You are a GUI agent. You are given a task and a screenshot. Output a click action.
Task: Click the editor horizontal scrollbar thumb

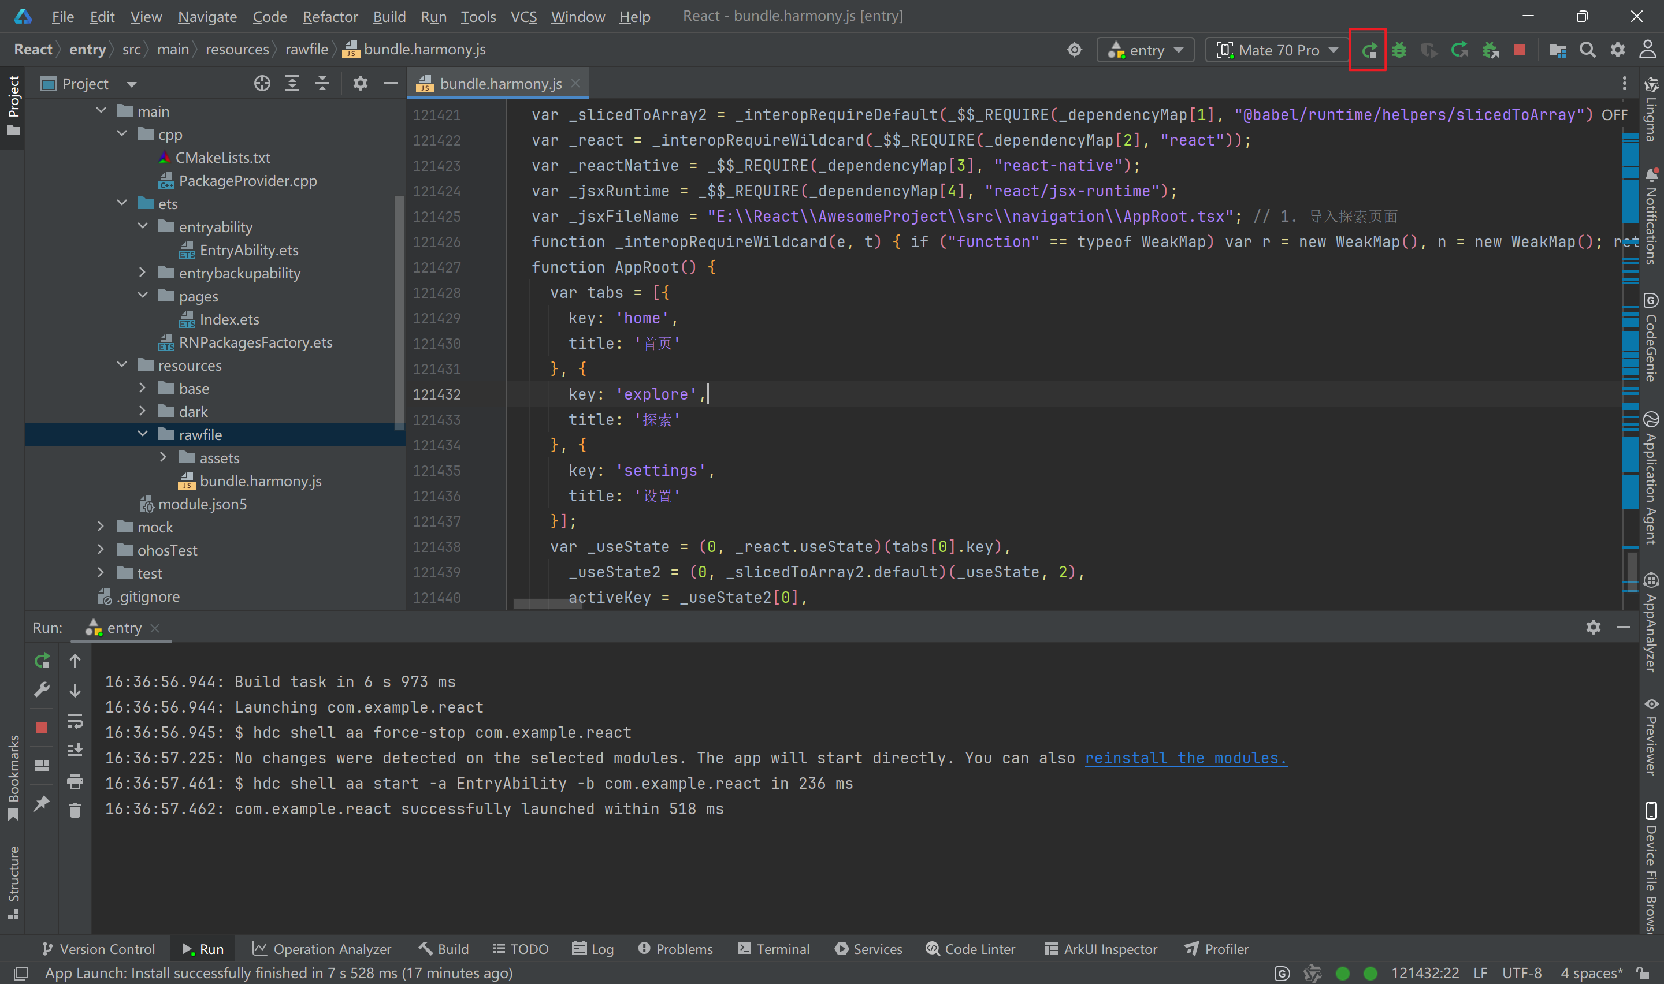(x=547, y=604)
